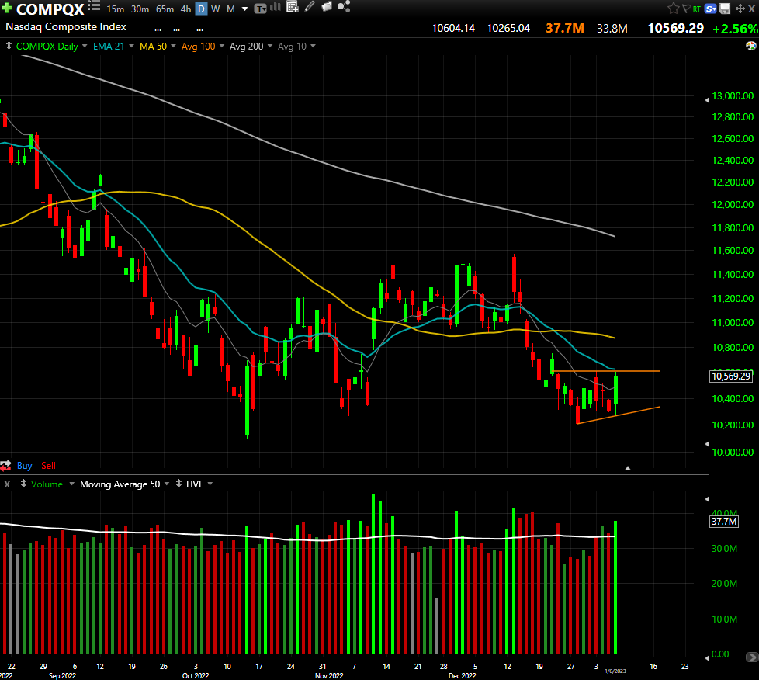The height and width of the screenshot is (680, 759).
Task: Switch to the 30m timeframe
Action: pyautogui.click(x=140, y=9)
